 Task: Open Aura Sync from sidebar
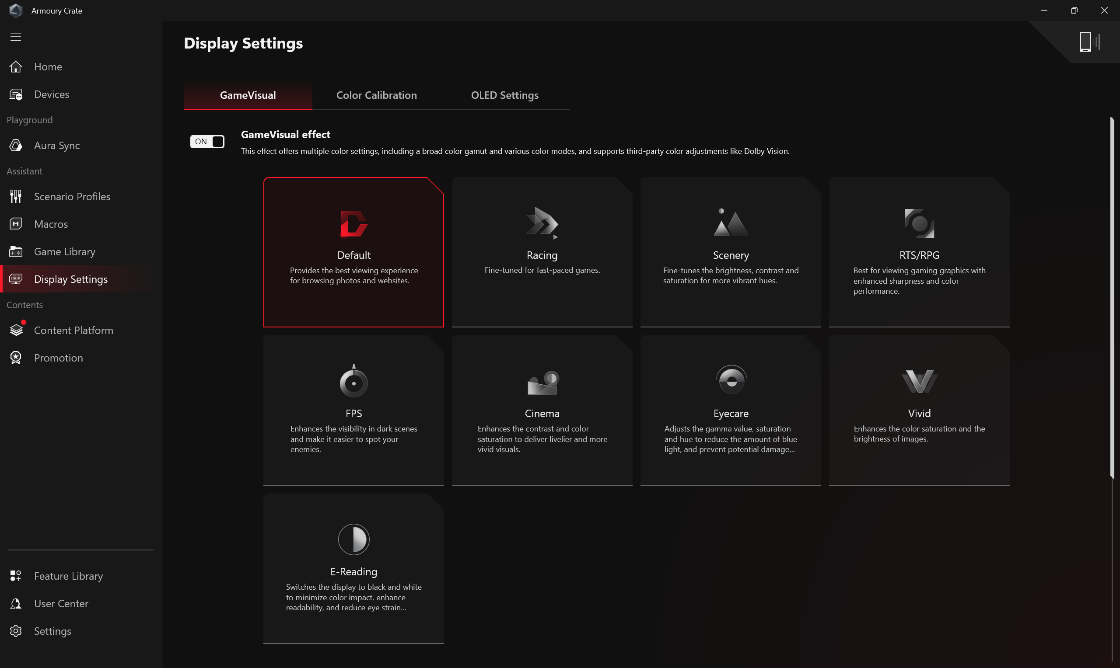(57, 146)
